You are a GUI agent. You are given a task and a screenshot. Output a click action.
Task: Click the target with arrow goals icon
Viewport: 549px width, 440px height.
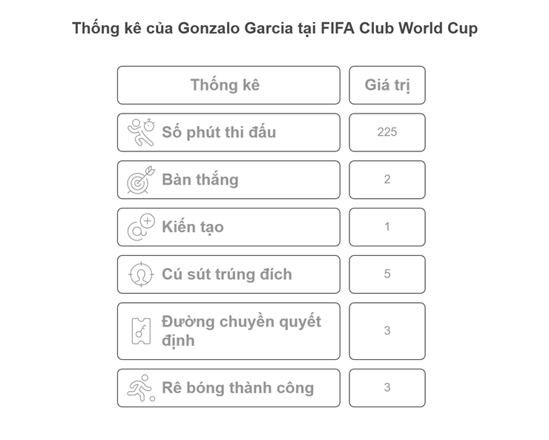141,180
